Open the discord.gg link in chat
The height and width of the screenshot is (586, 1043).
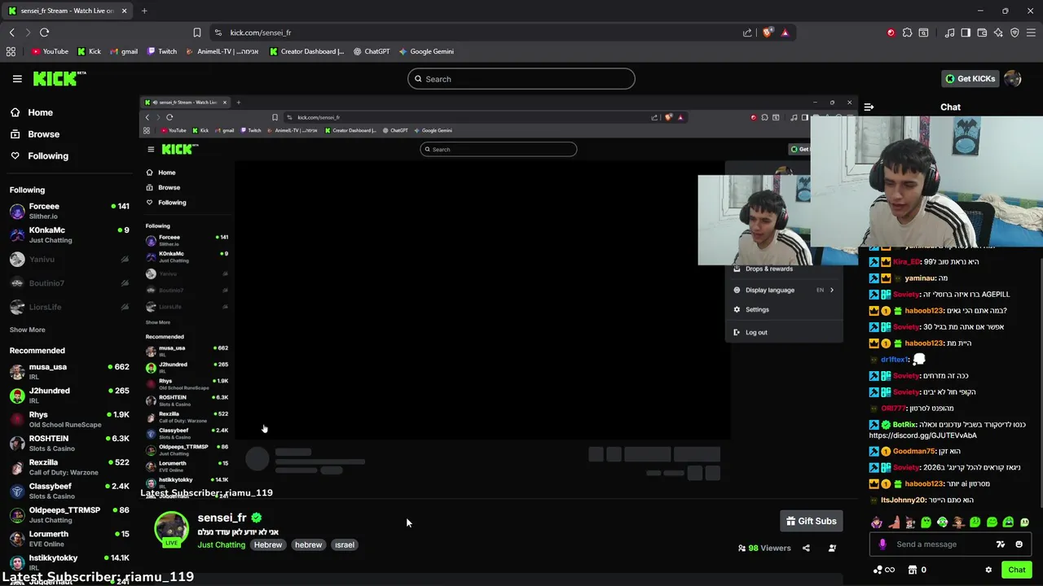tap(922, 435)
